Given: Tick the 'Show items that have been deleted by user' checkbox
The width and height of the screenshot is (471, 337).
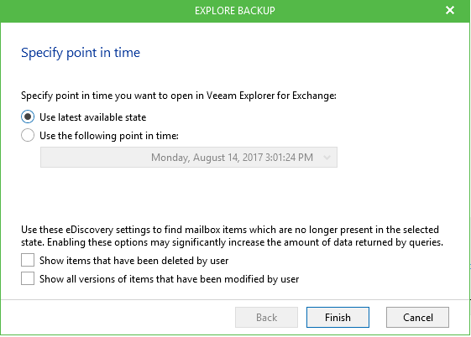Looking at the screenshot, I should (x=28, y=260).
